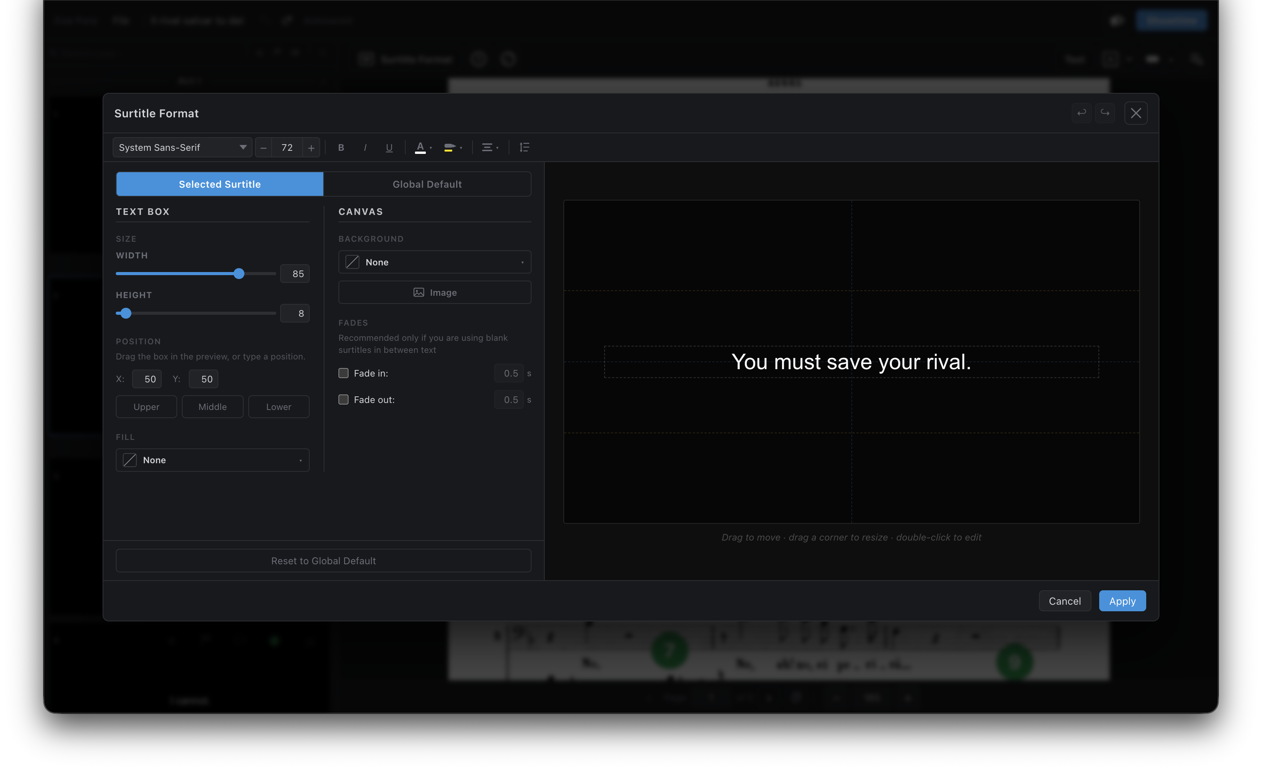Viewport: 1262px width, 771px height.
Task: Open the highlight color picker
Action: (453, 148)
